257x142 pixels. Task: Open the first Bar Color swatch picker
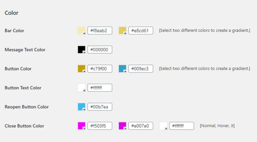[x=82, y=31]
